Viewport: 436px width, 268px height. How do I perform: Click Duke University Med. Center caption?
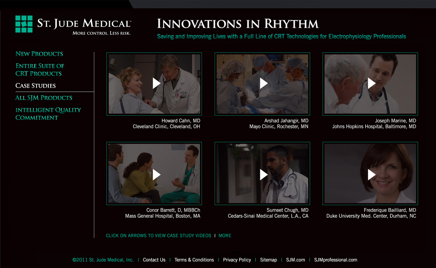point(371,216)
